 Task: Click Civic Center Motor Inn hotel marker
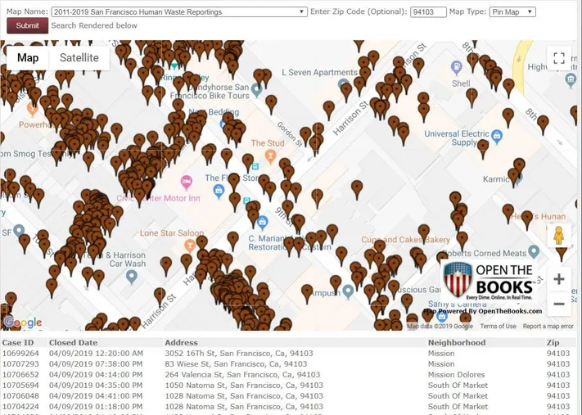186,183
